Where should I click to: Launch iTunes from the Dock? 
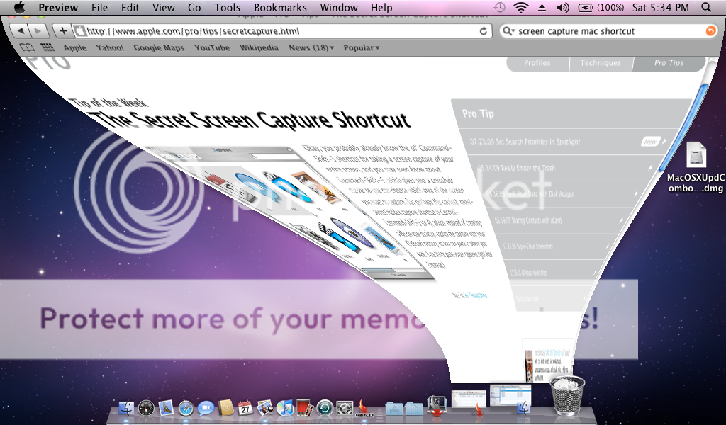pos(286,408)
